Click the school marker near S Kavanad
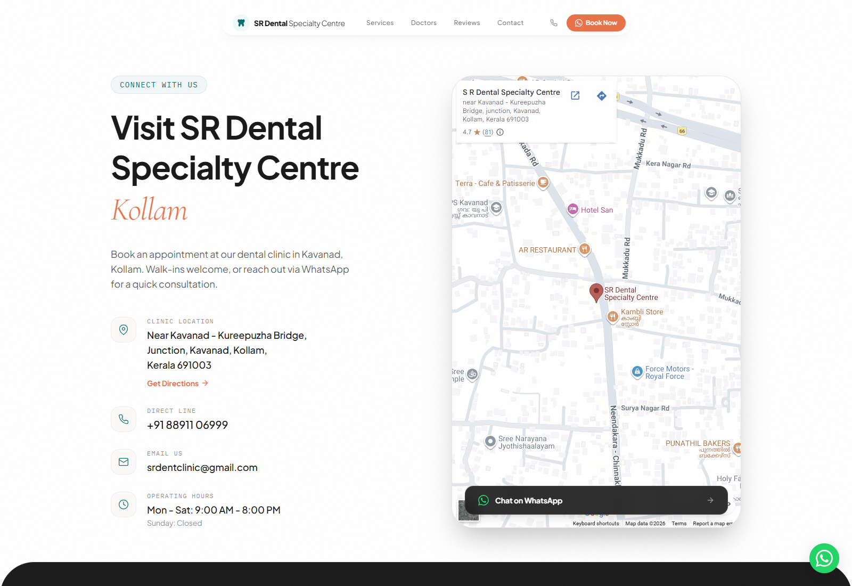This screenshot has width=852, height=586. [x=496, y=208]
